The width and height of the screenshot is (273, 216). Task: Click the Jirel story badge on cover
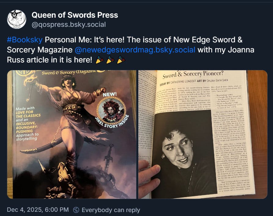(111, 111)
